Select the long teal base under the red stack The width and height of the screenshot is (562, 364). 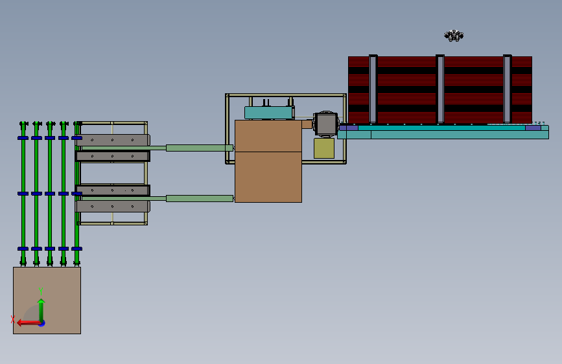(x=443, y=134)
